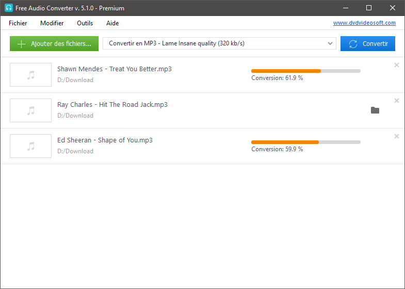Open the Outils menu
The image size is (405, 289).
click(x=85, y=23)
